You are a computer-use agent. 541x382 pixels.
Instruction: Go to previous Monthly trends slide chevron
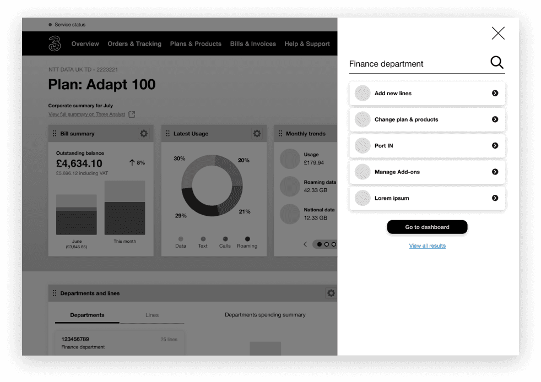click(x=305, y=244)
